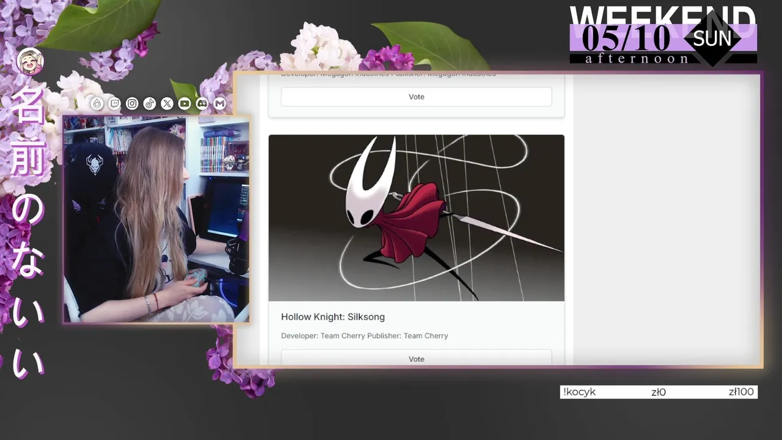Click the Instagram icon in overlay

click(132, 104)
